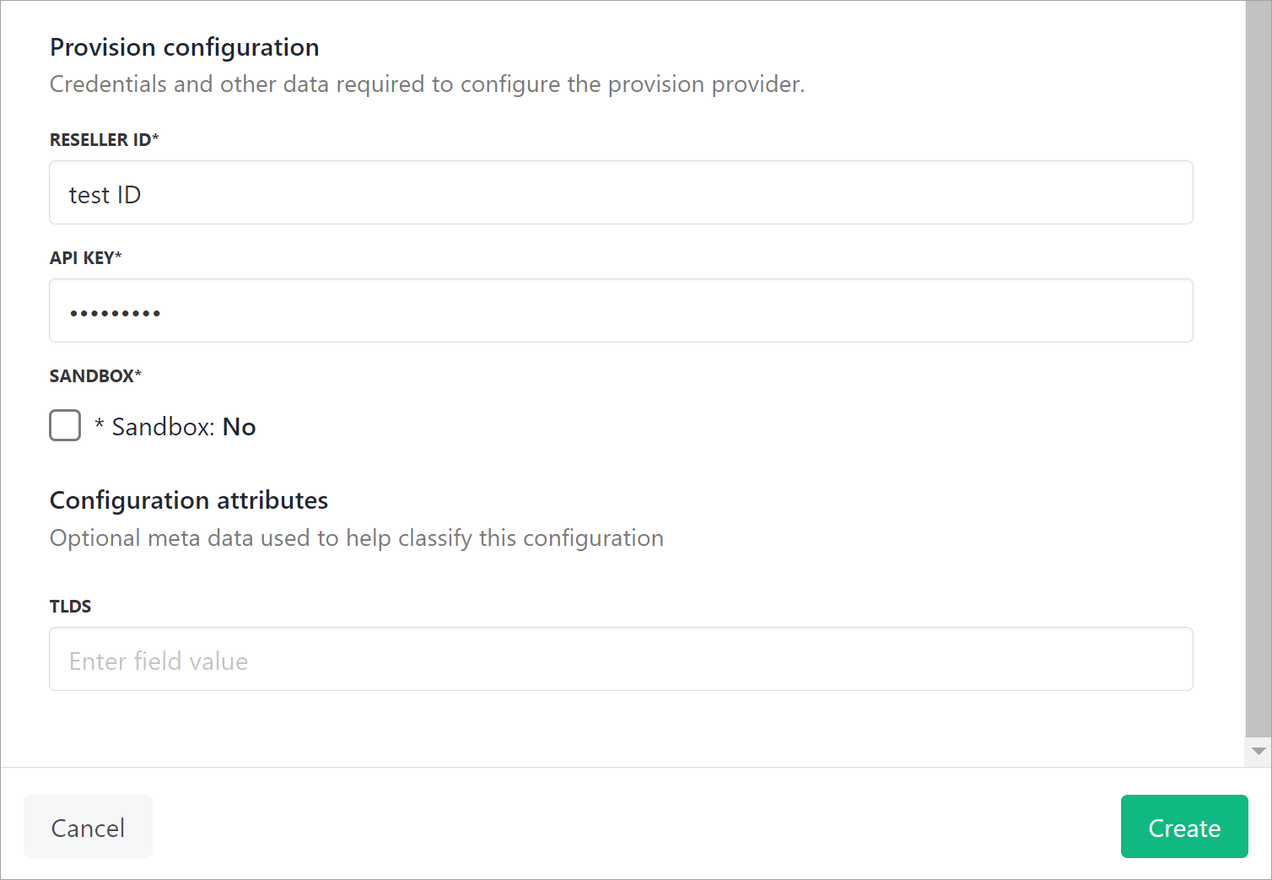This screenshot has height=880, width=1272.
Task: Click the bold 'No' value beside Sandbox
Action: click(239, 427)
